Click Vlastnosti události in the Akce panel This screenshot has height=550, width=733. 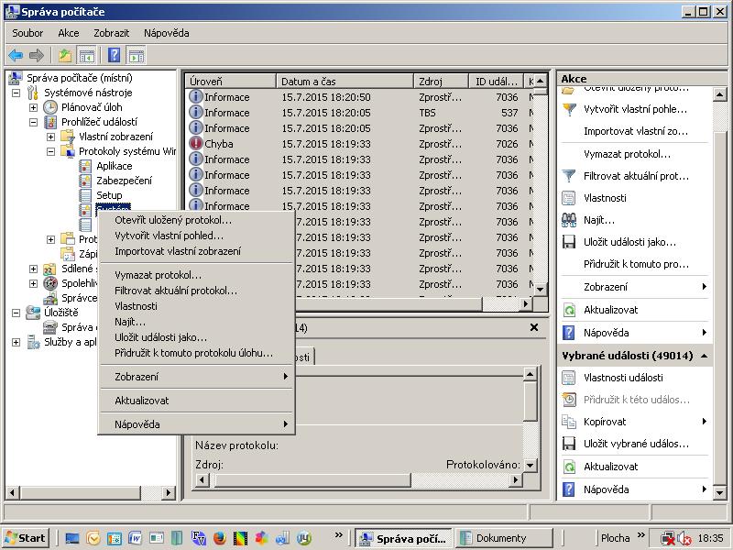pyautogui.click(x=623, y=378)
